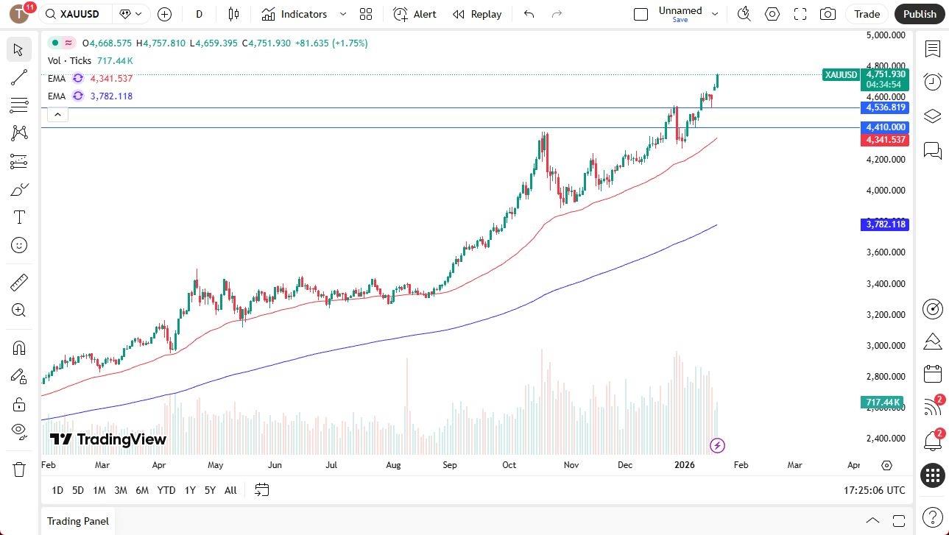Open the Object Tree panel on the right
This screenshot has height=535, width=949.
[x=932, y=116]
